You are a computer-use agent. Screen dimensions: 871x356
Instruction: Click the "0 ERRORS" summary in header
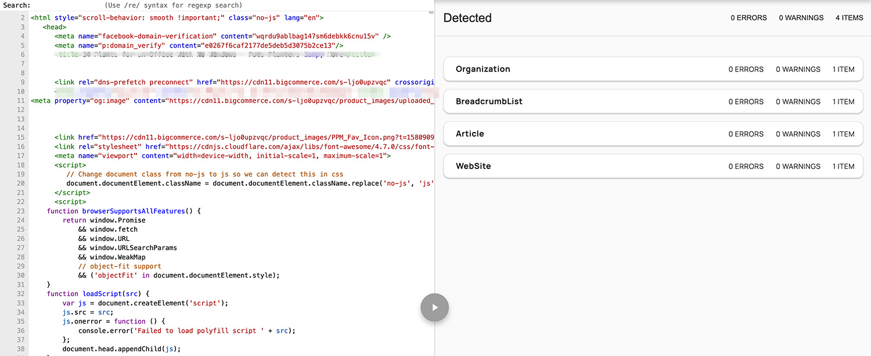(748, 18)
